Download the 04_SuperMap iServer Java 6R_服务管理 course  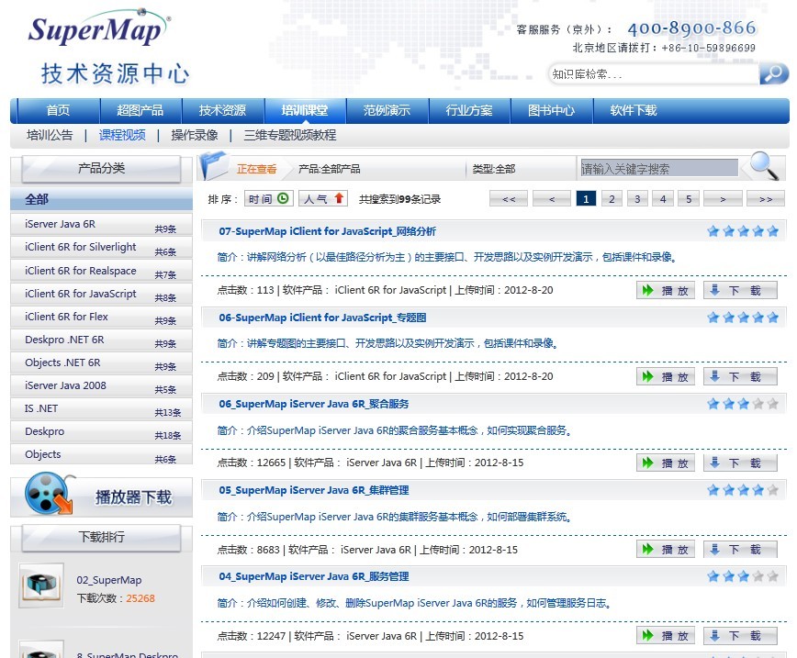(x=741, y=636)
